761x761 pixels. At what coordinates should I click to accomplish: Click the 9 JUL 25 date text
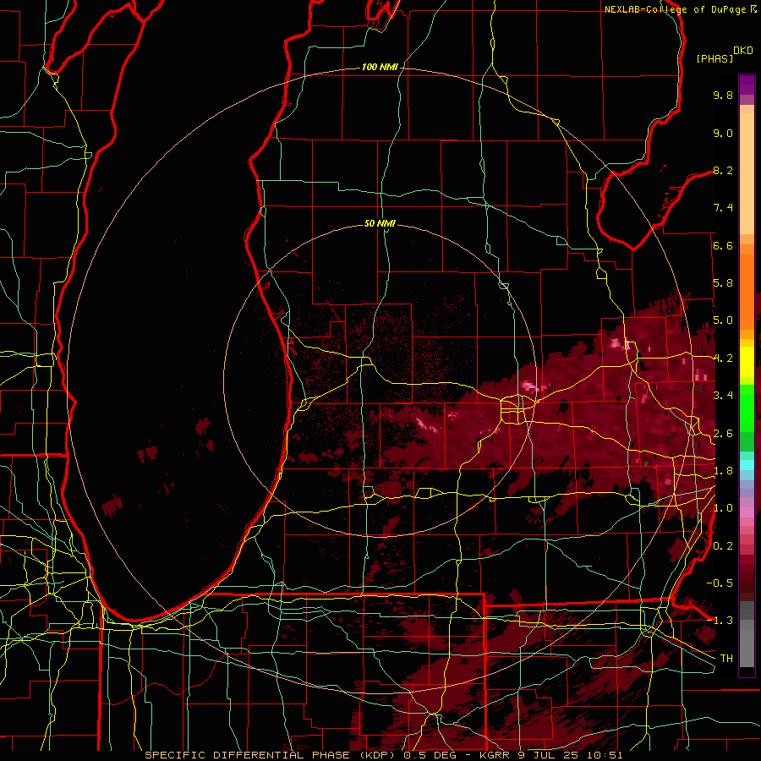(549, 755)
